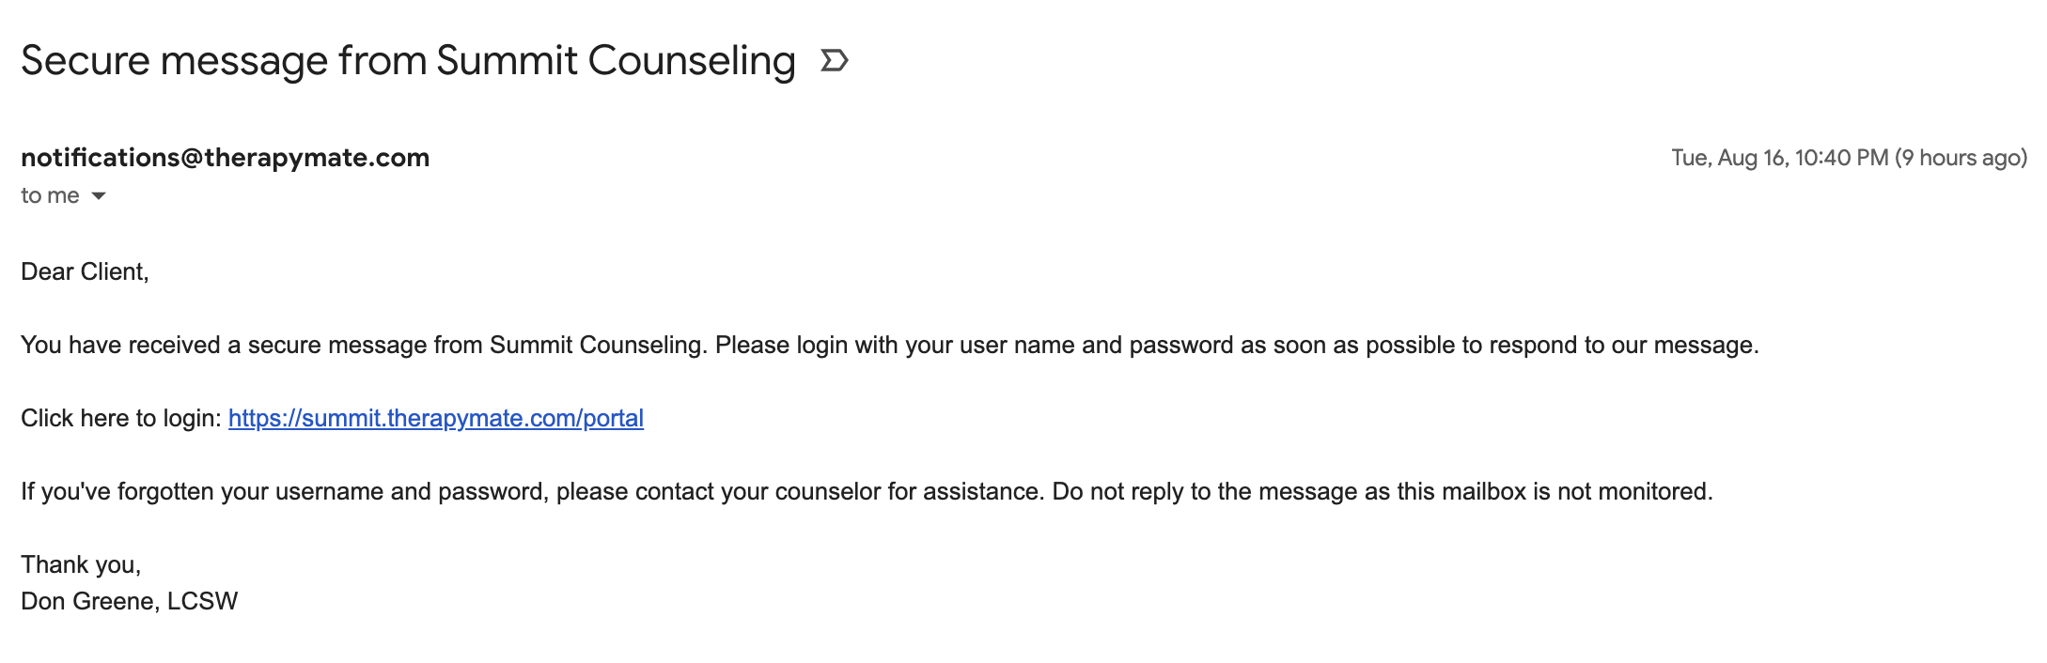Click the importance marker icon beside the subject
Viewport: 2047px width, 663px height.
point(834,61)
